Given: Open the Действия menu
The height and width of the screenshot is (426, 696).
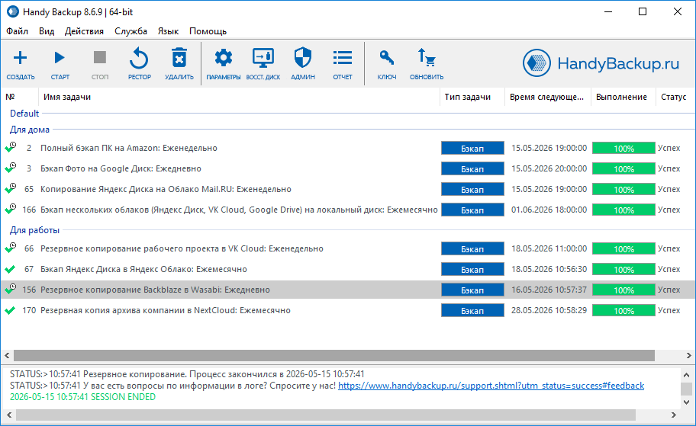Looking at the screenshot, I should point(84,31).
